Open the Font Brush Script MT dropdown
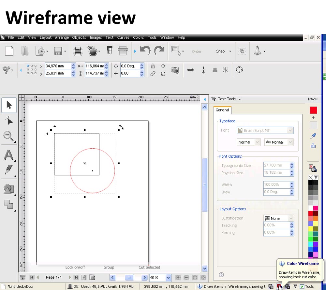326x290 pixels. click(290, 130)
